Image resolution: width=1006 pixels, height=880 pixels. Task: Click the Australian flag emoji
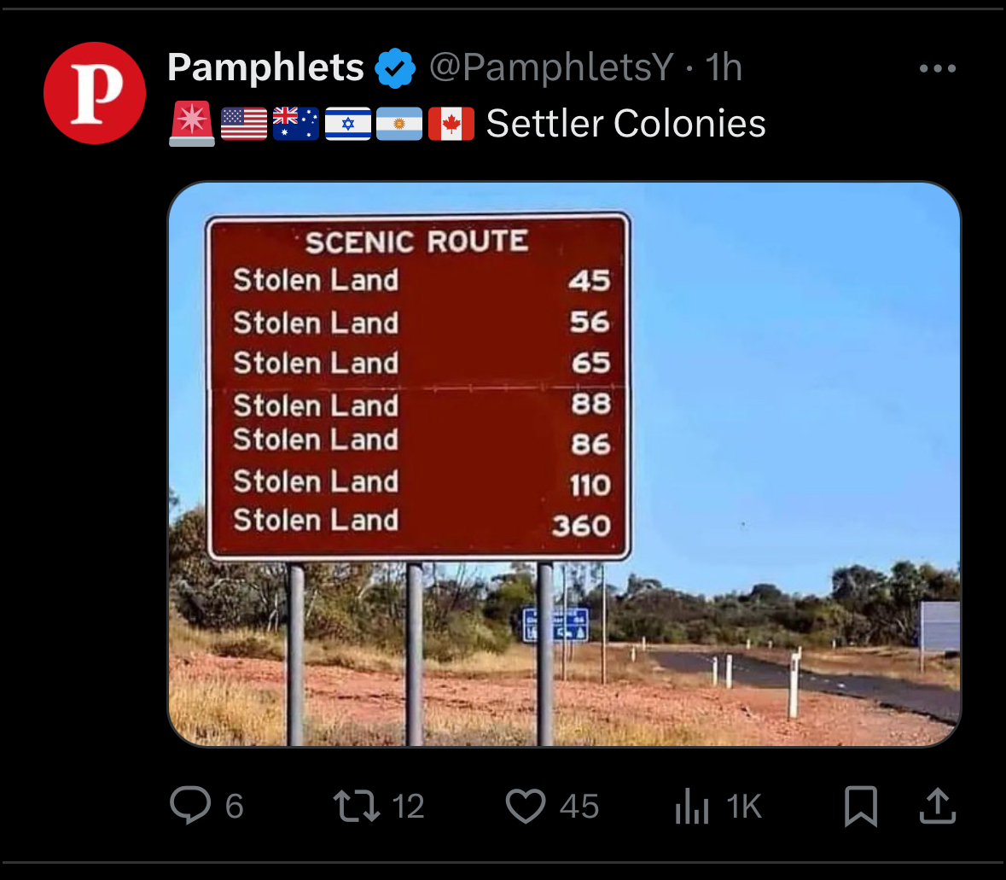click(296, 123)
